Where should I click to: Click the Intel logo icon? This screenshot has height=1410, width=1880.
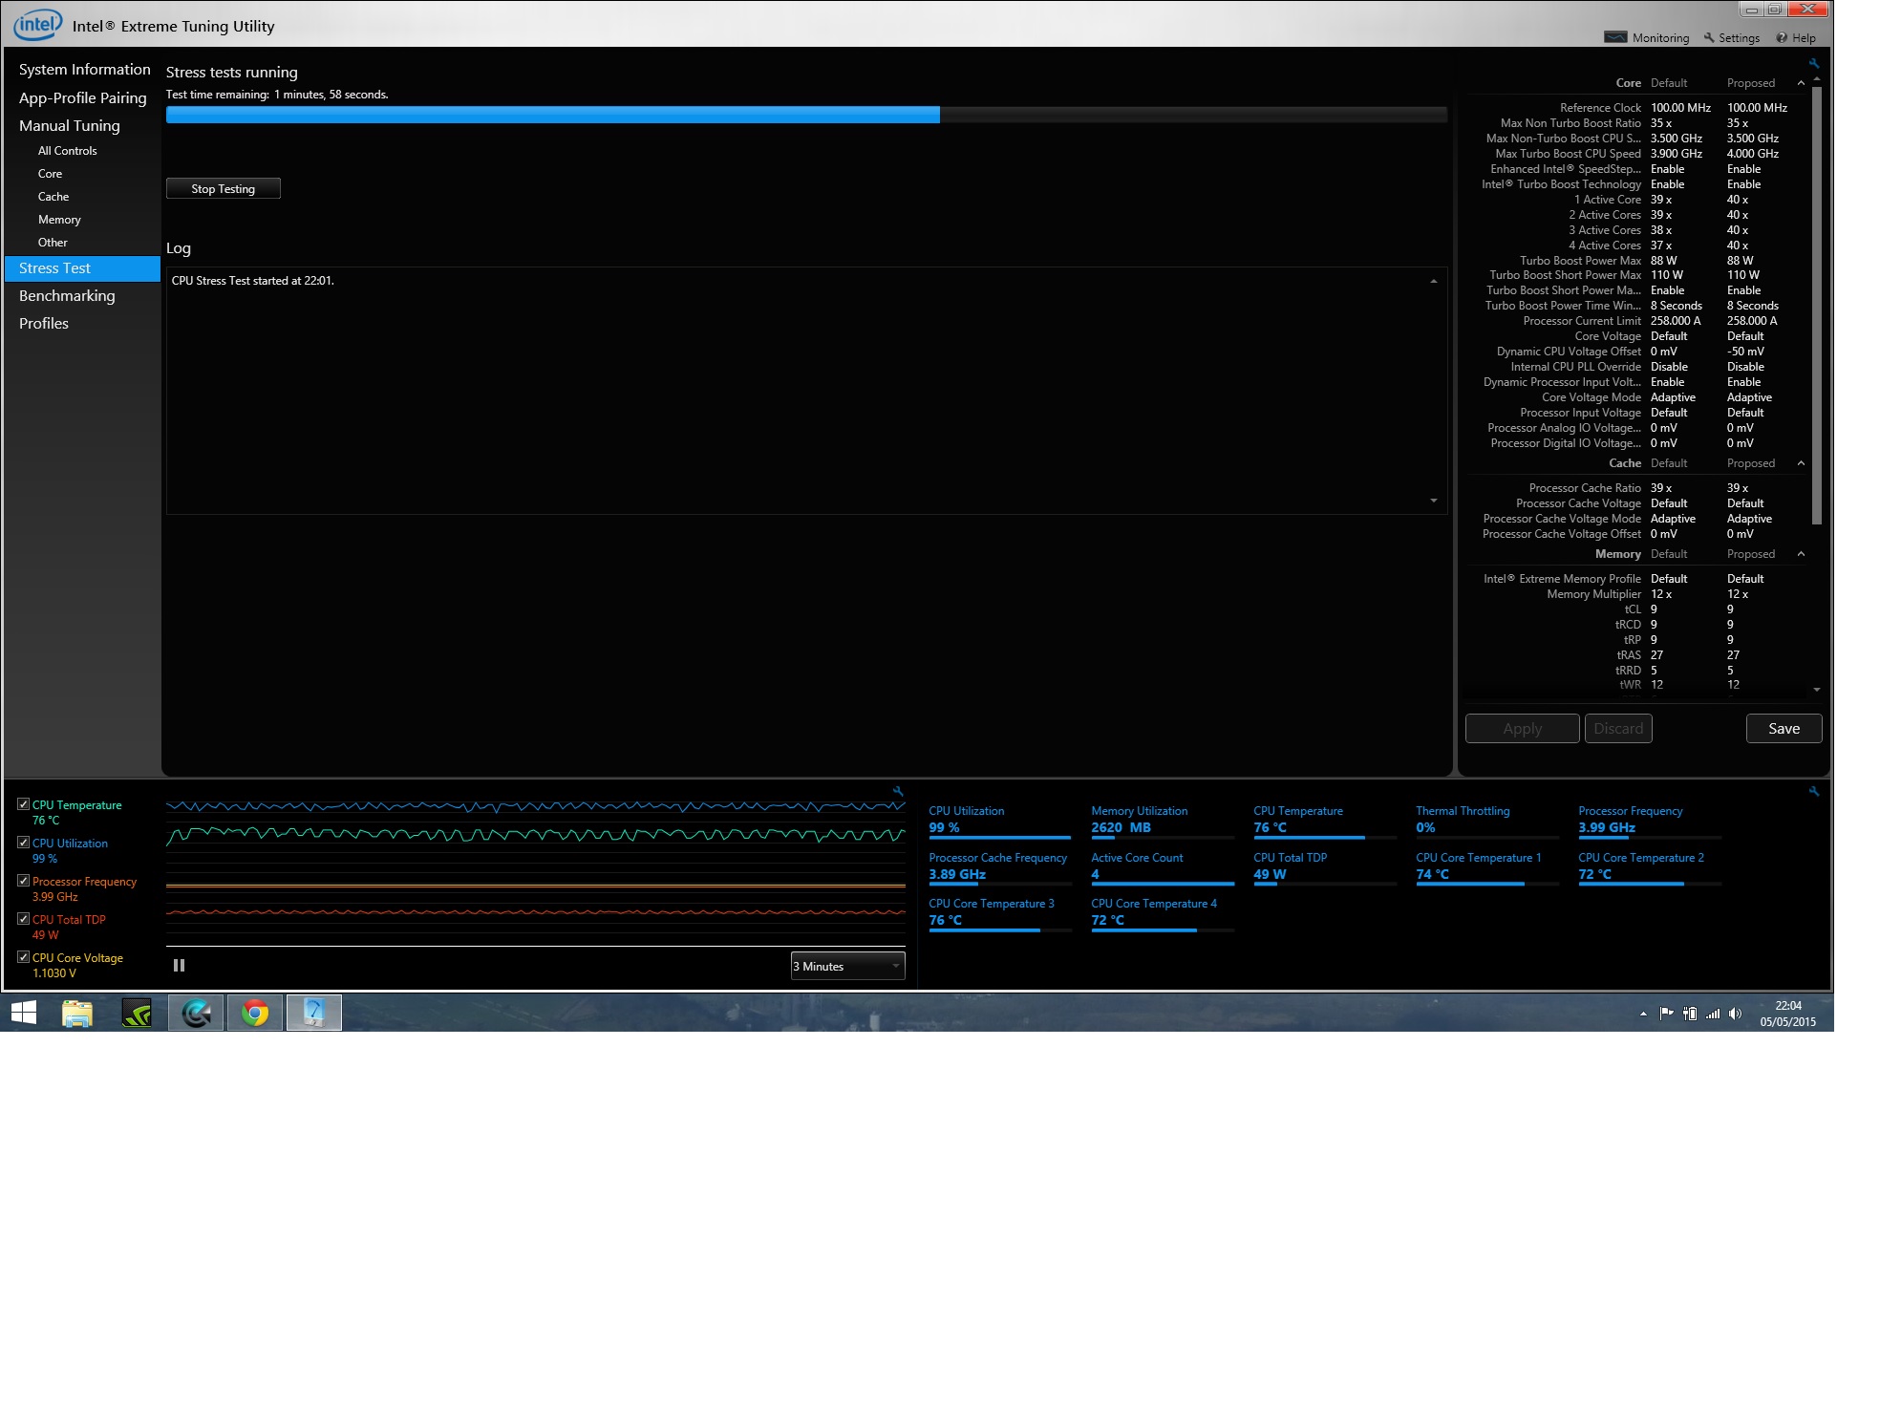point(38,25)
